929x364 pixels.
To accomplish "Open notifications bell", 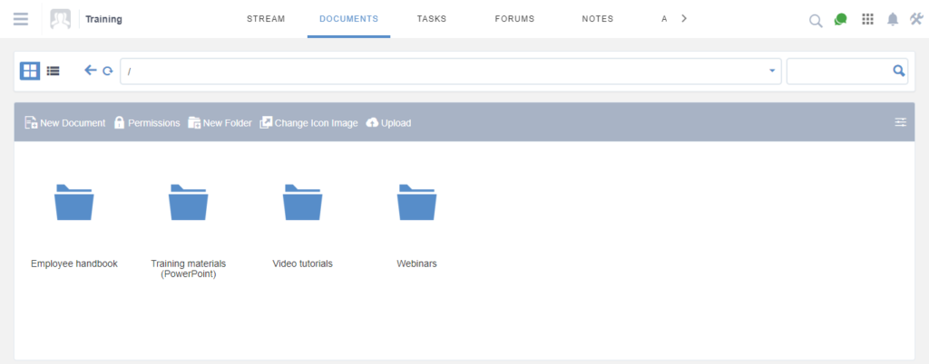I will tap(893, 20).
